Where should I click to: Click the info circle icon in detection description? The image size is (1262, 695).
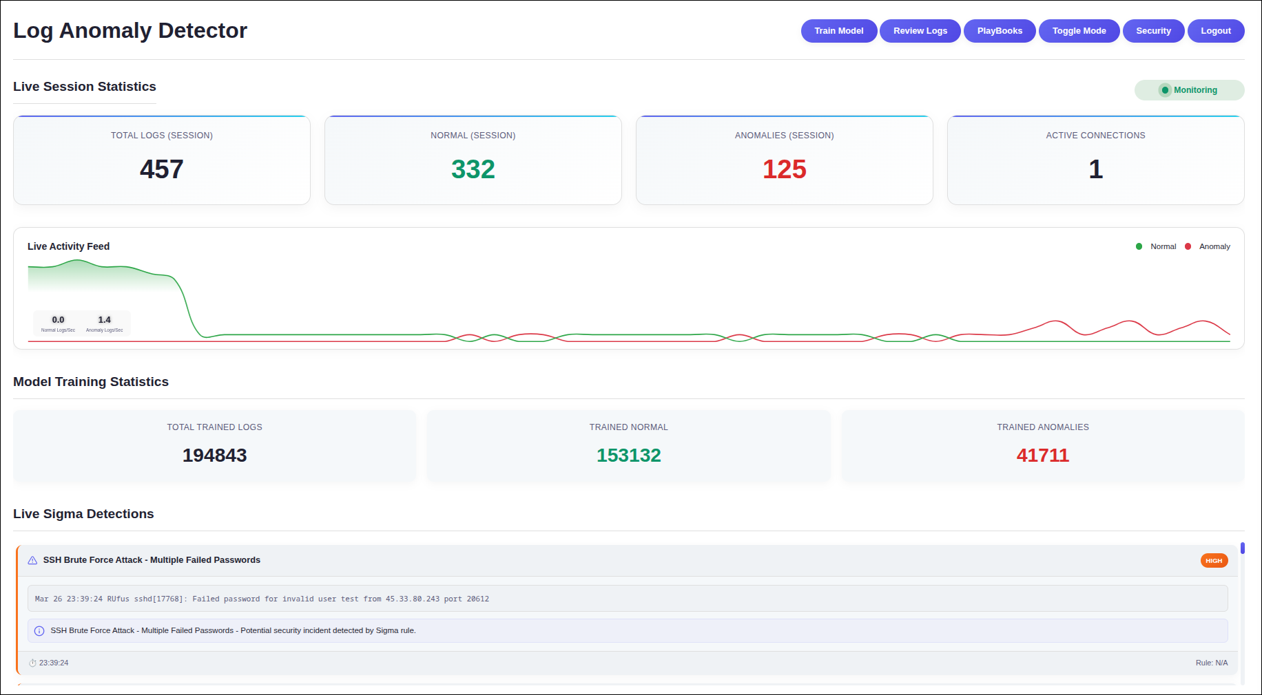39,631
